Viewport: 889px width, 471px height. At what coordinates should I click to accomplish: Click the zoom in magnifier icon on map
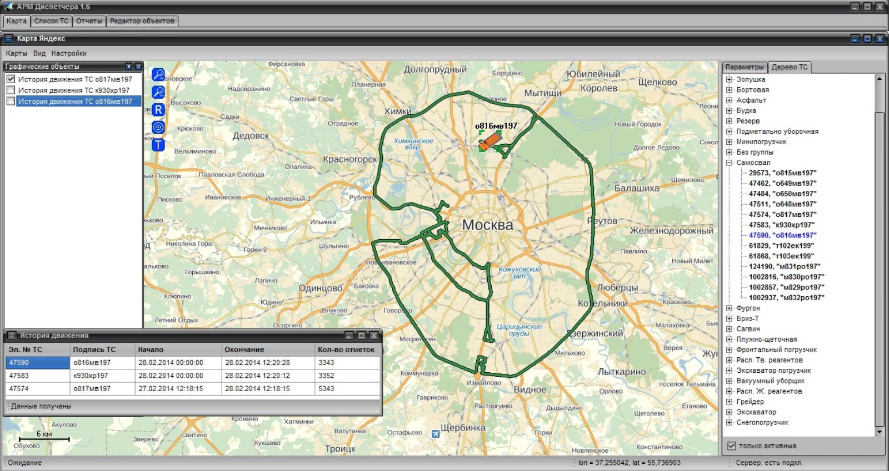[x=158, y=75]
